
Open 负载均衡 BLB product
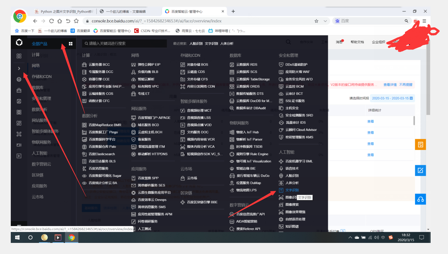[x=148, y=72]
